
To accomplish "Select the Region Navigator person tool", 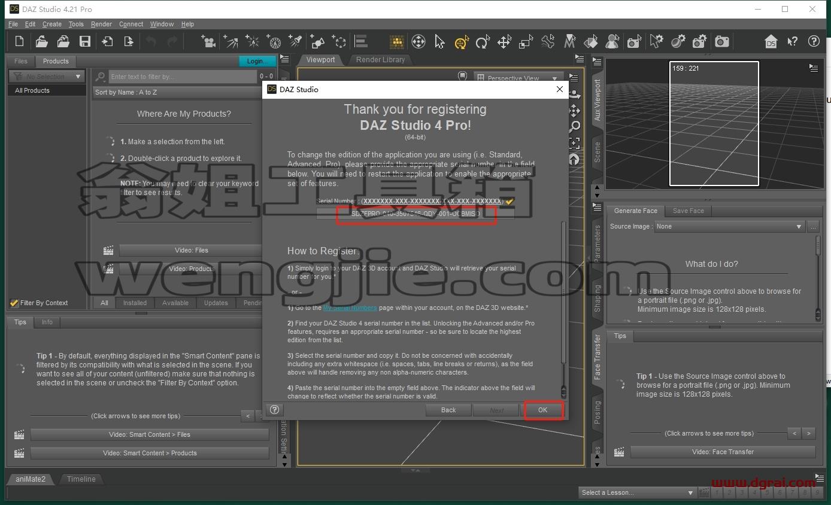I will coord(612,41).
